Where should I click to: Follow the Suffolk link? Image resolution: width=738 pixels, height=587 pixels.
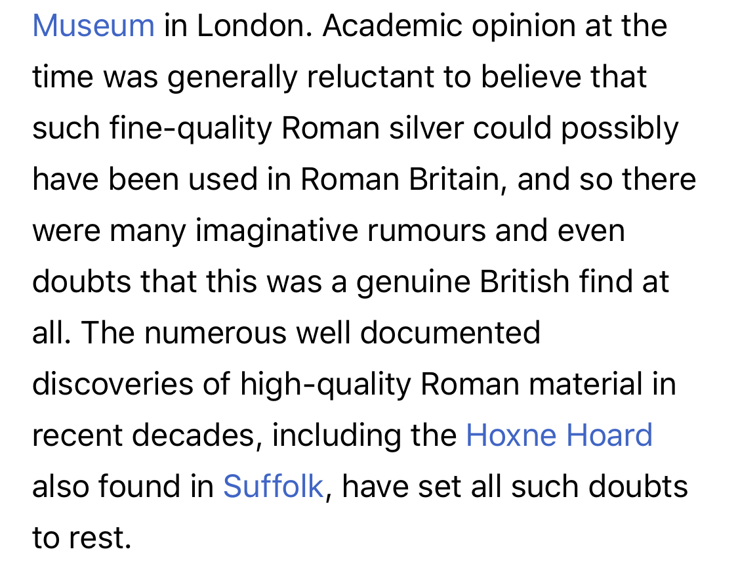click(274, 486)
